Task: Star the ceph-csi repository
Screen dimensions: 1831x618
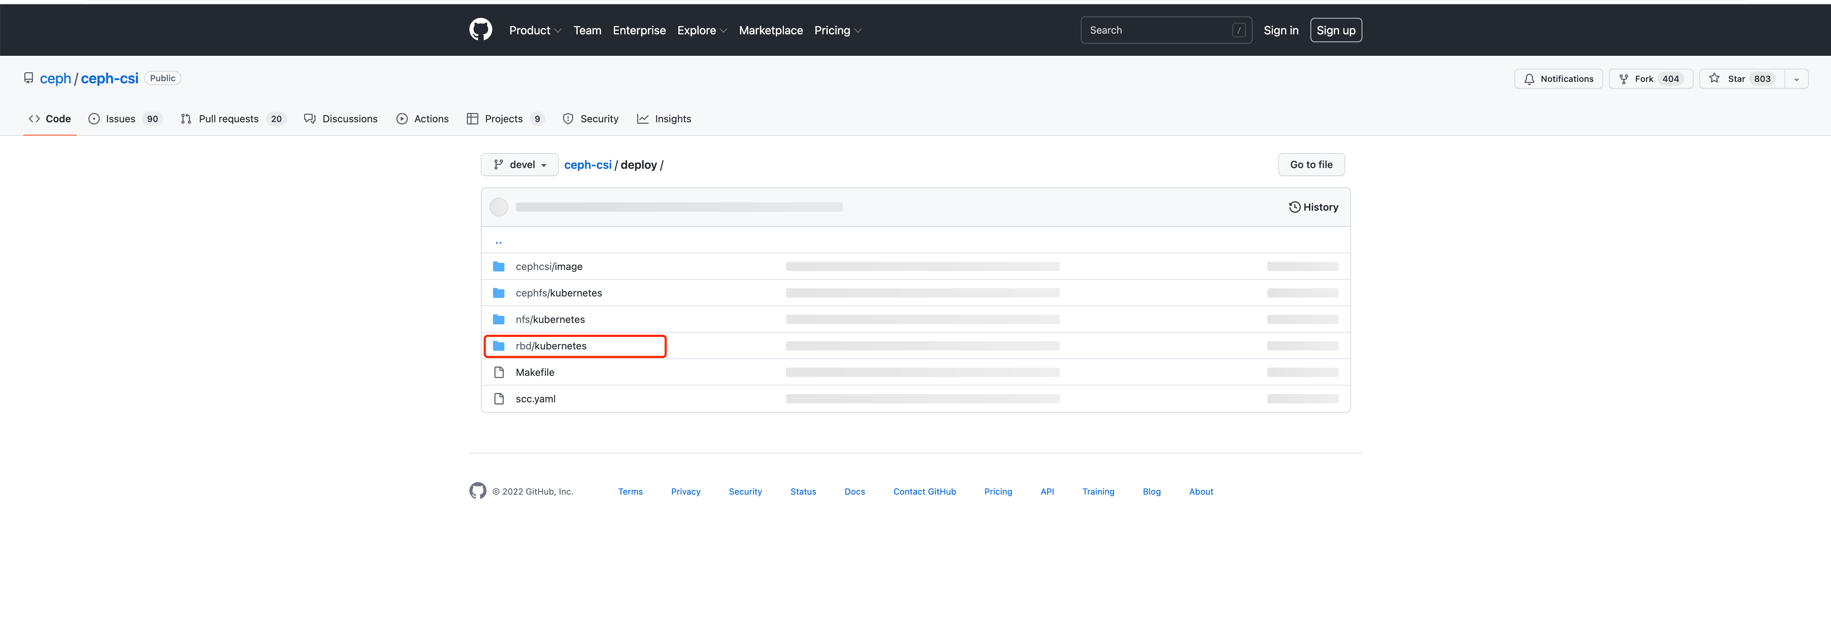Action: click(x=1742, y=79)
